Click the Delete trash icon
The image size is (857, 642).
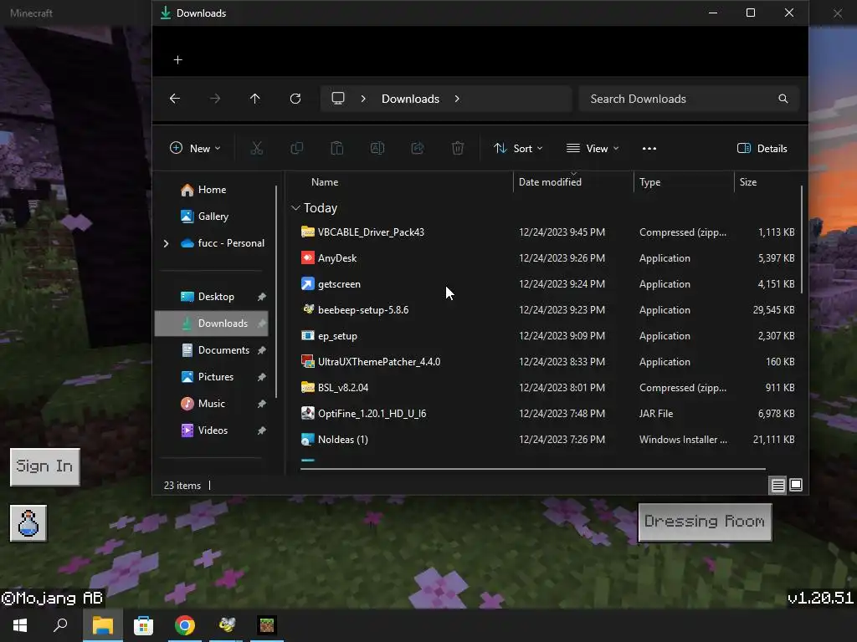[458, 148]
